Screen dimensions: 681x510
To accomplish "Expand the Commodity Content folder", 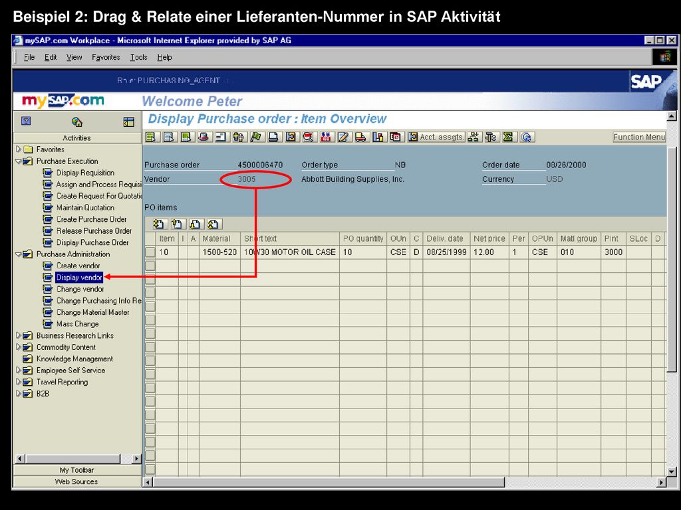I will [18, 347].
